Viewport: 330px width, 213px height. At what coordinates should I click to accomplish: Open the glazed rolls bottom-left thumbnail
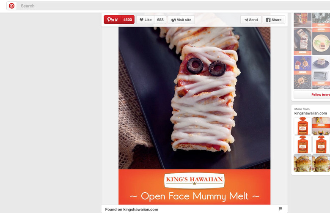tap(302, 163)
